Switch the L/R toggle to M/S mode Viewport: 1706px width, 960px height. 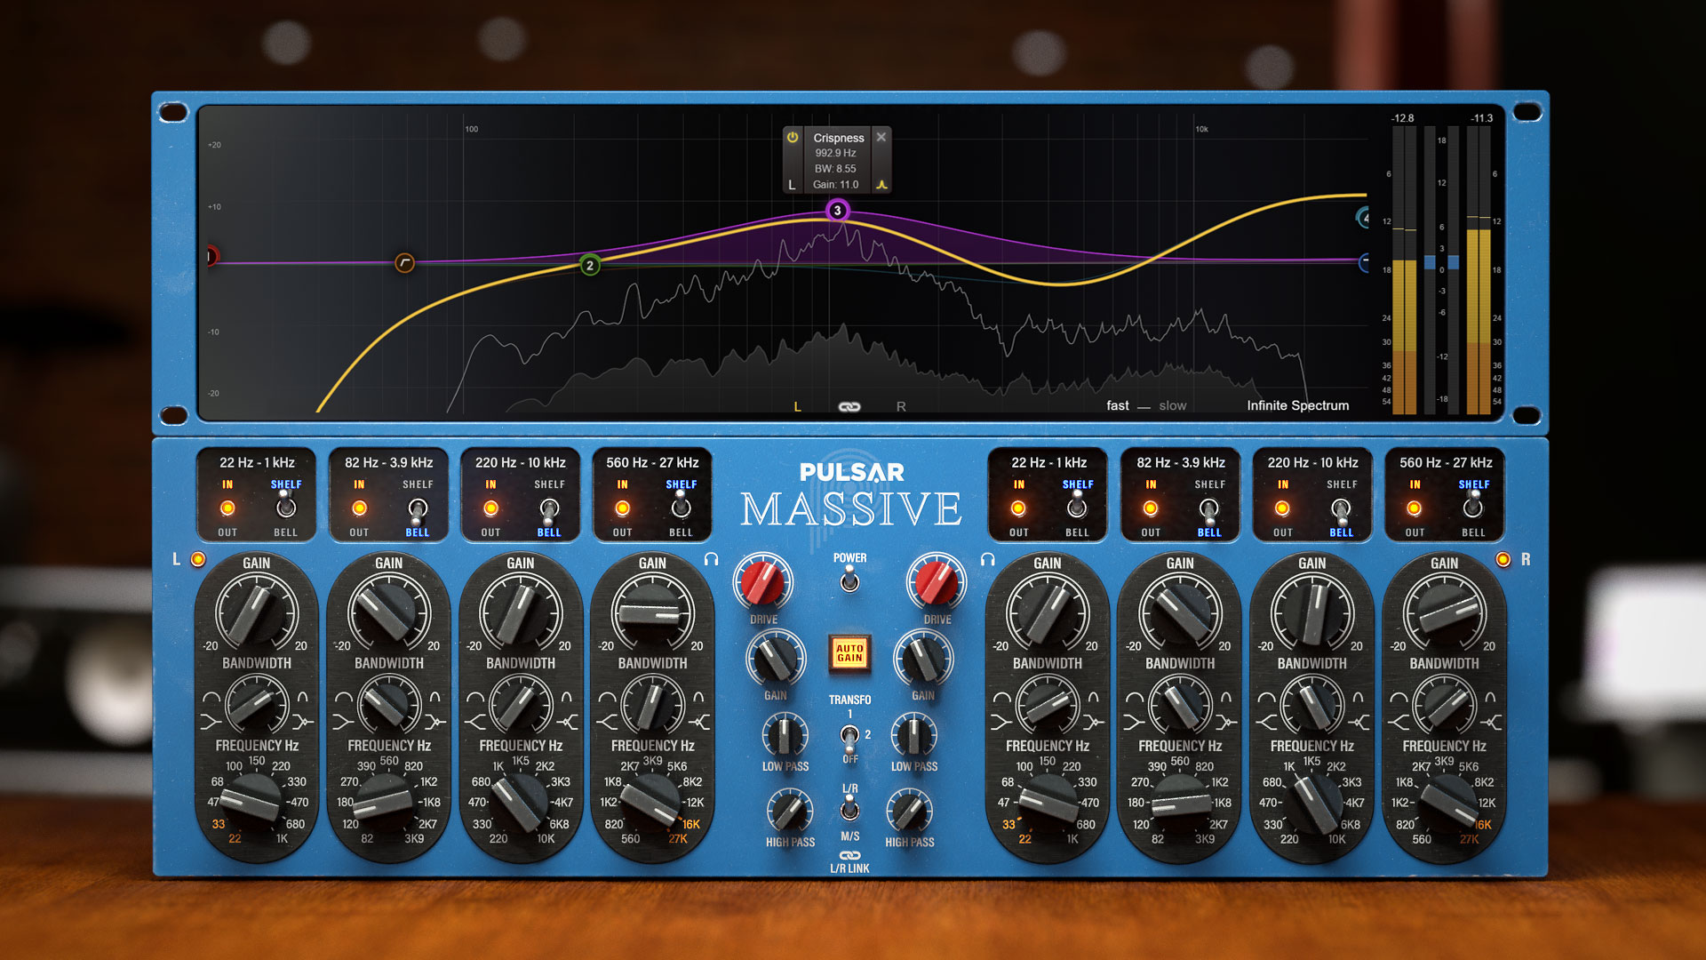coord(851,810)
